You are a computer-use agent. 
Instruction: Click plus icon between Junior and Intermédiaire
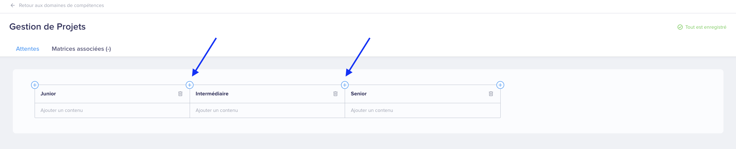pos(190,85)
